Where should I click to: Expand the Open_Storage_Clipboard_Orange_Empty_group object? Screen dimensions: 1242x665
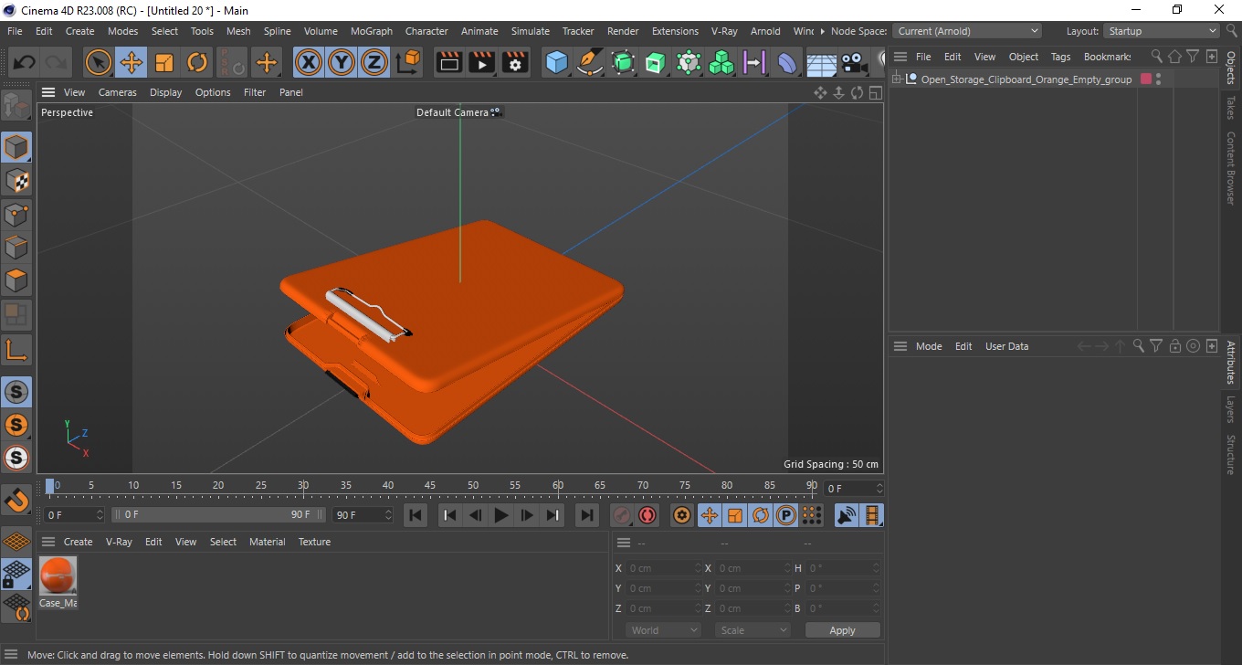[897, 79]
